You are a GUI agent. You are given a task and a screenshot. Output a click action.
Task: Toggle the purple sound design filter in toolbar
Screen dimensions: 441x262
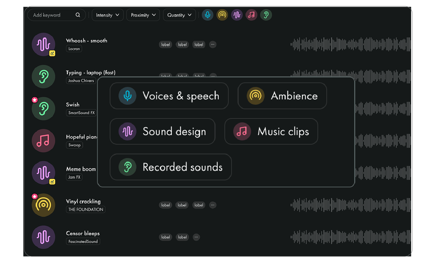tap(237, 15)
